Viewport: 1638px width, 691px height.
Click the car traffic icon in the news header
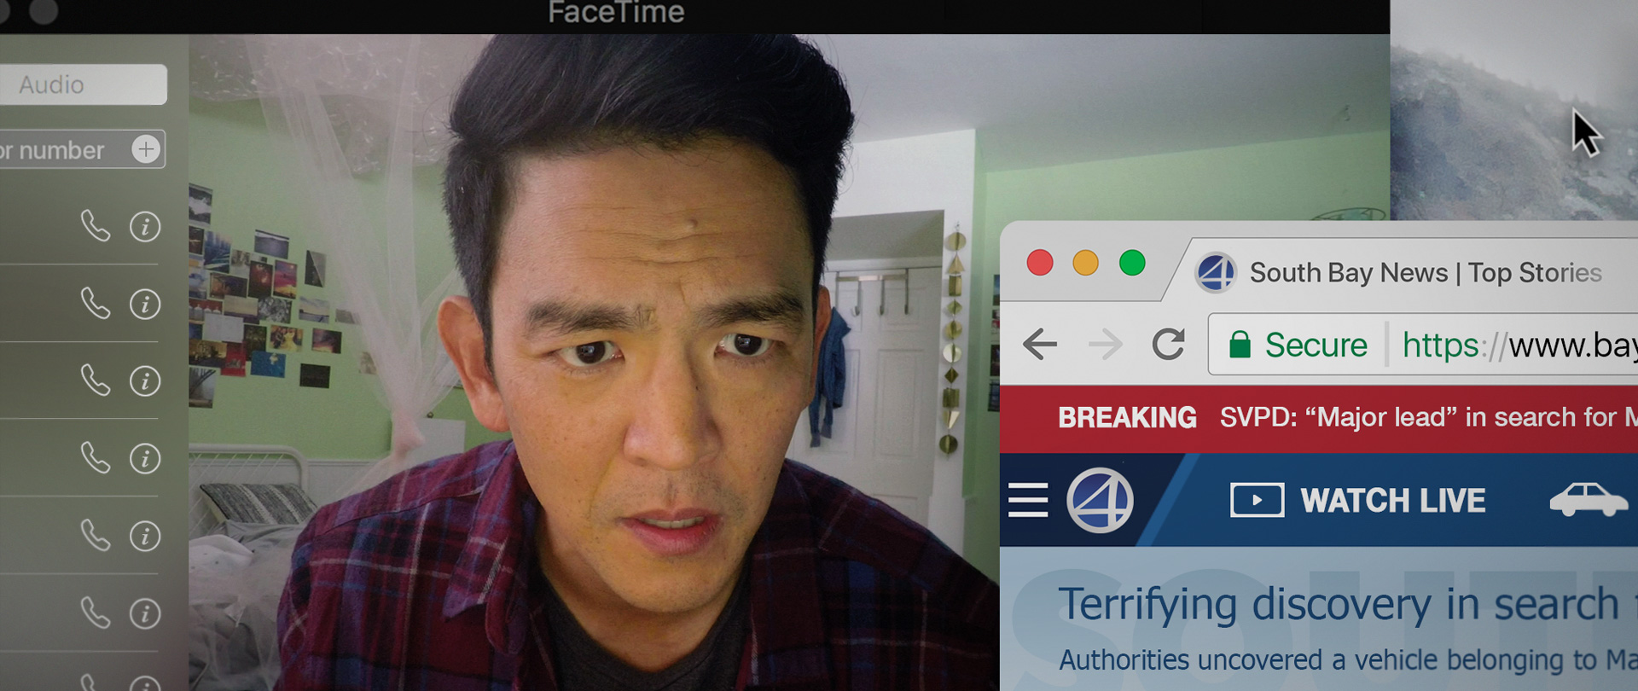click(1589, 500)
